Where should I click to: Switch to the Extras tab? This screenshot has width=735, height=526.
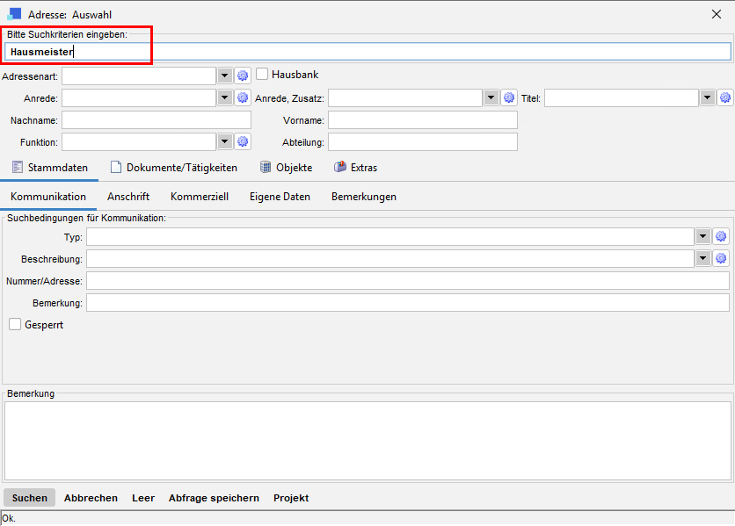pyautogui.click(x=356, y=168)
